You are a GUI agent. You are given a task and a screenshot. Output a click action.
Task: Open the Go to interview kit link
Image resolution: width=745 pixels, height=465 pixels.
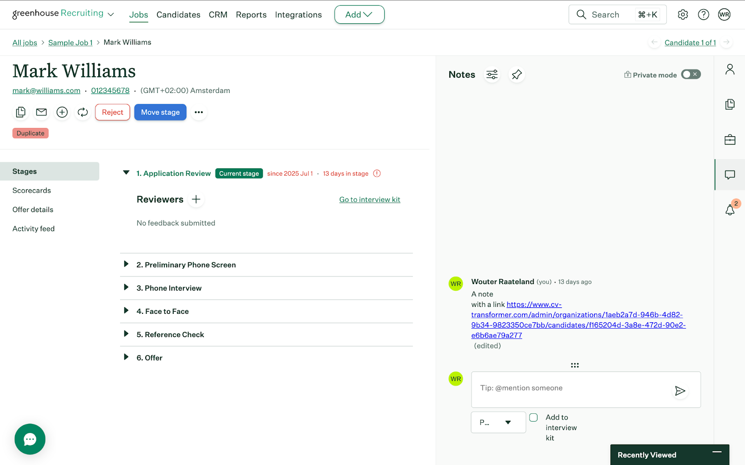coord(370,199)
